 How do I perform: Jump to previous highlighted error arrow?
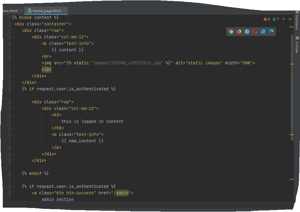[x=284, y=19]
